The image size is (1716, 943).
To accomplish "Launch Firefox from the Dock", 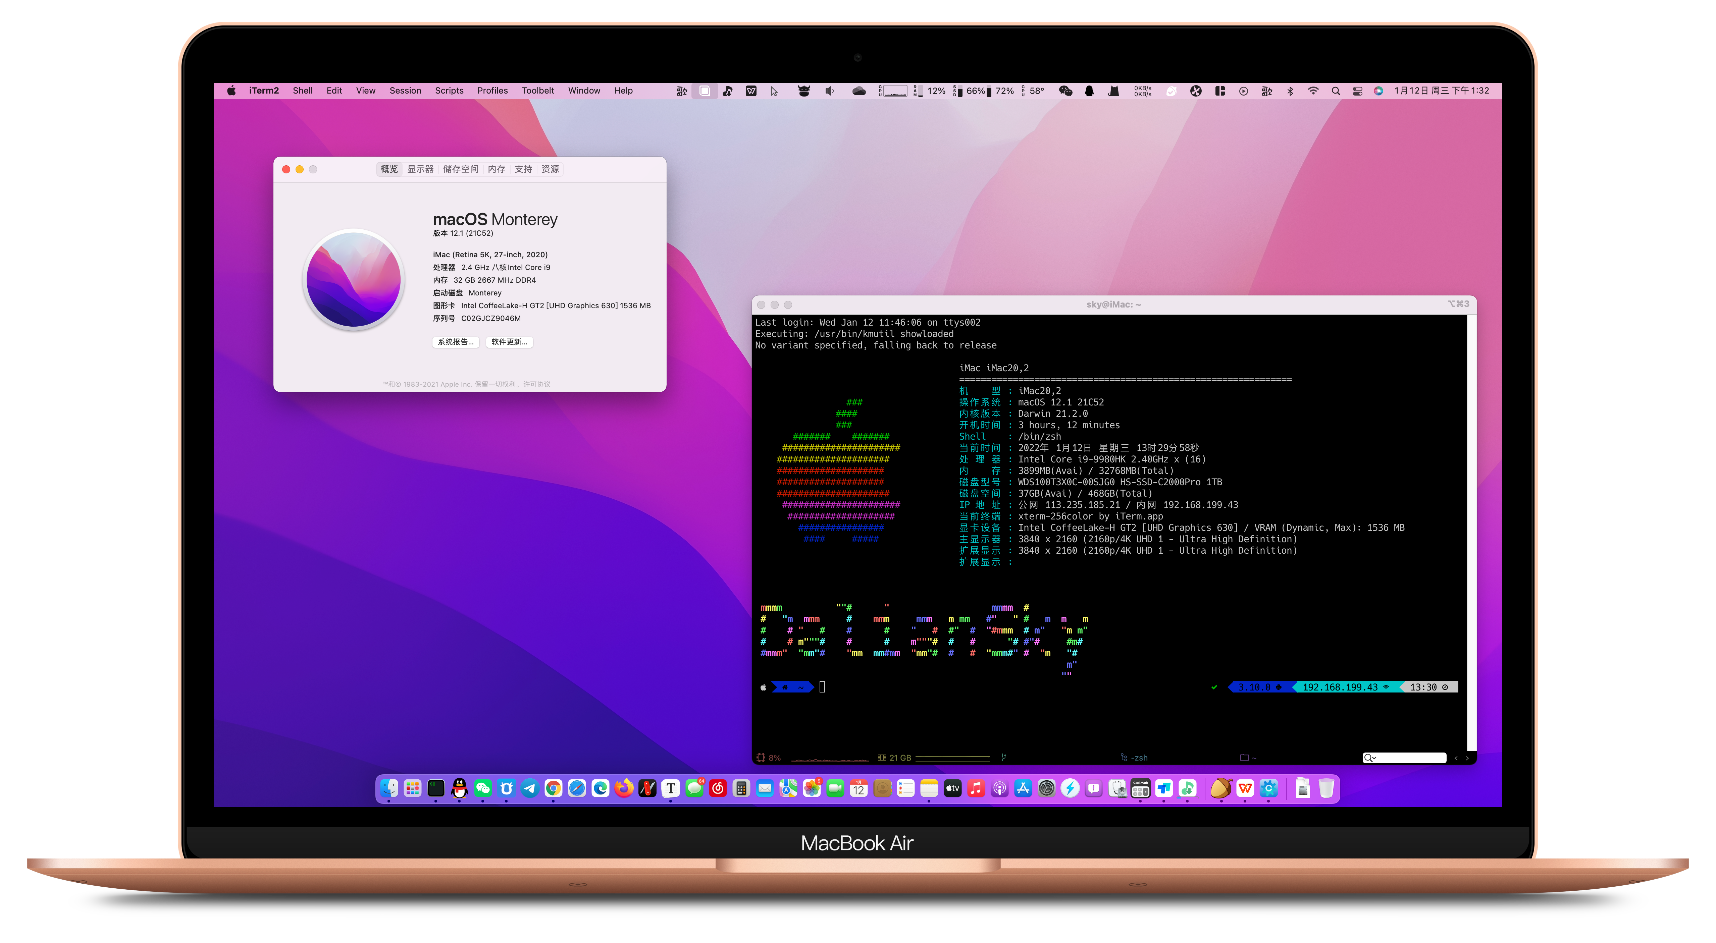I will [x=624, y=788].
